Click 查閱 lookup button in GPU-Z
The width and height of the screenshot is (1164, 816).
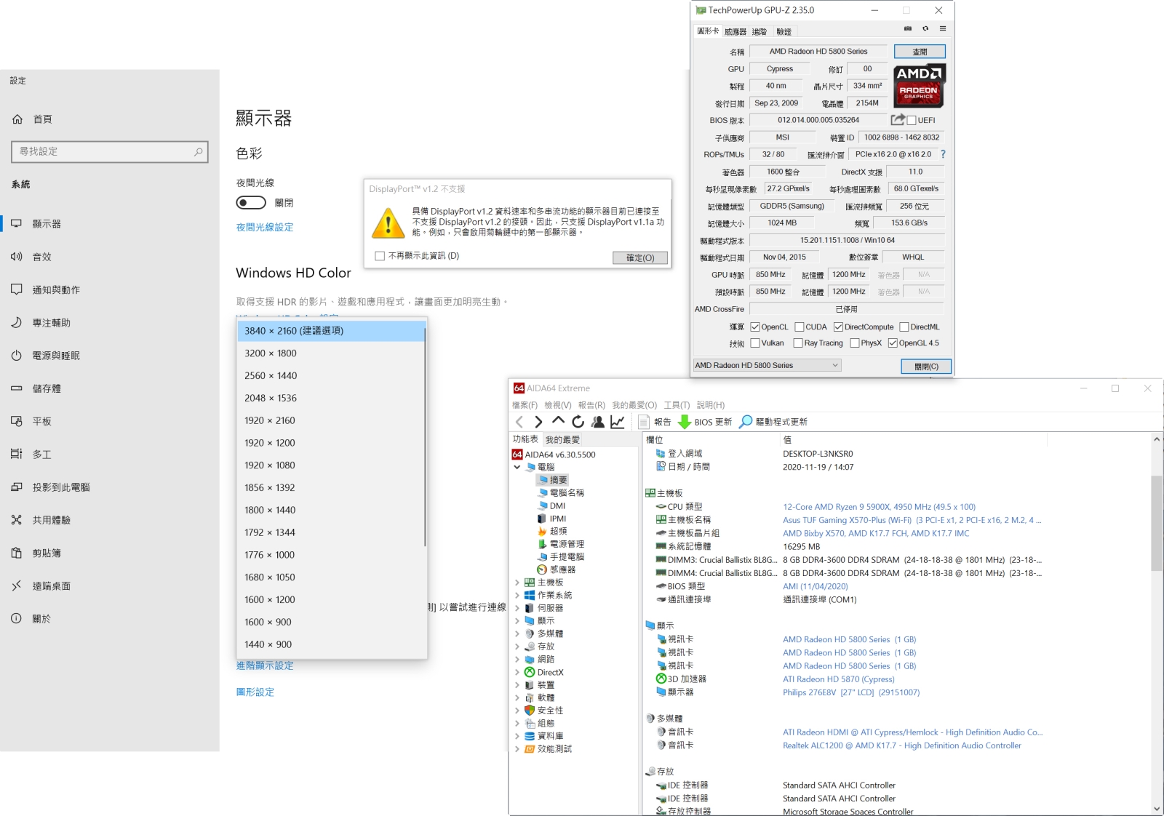coord(920,52)
